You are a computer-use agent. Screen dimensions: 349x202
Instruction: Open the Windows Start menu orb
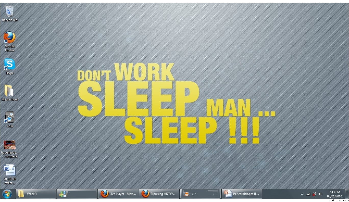pos(7,194)
